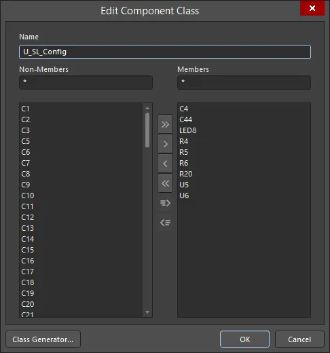Click in the Name field containing U_SL_Config
Viewport: 330px width, 353px height.
(165, 52)
